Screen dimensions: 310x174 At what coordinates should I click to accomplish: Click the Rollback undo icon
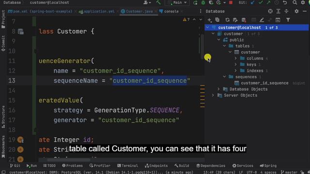coord(285,2)
